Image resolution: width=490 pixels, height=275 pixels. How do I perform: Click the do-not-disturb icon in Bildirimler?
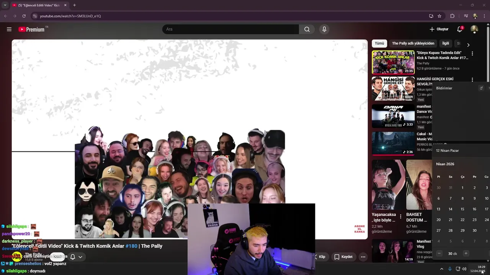click(482, 88)
